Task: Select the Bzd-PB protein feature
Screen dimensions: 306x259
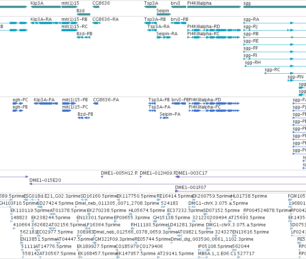Action: click(x=83, y=118)
